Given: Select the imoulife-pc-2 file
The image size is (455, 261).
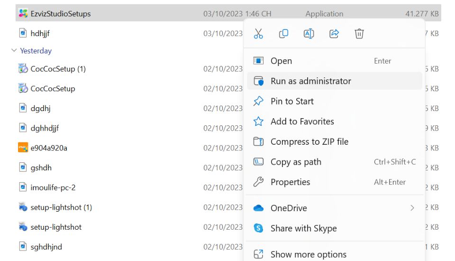Looking at the screenshot, I should [x=53, y=187].
